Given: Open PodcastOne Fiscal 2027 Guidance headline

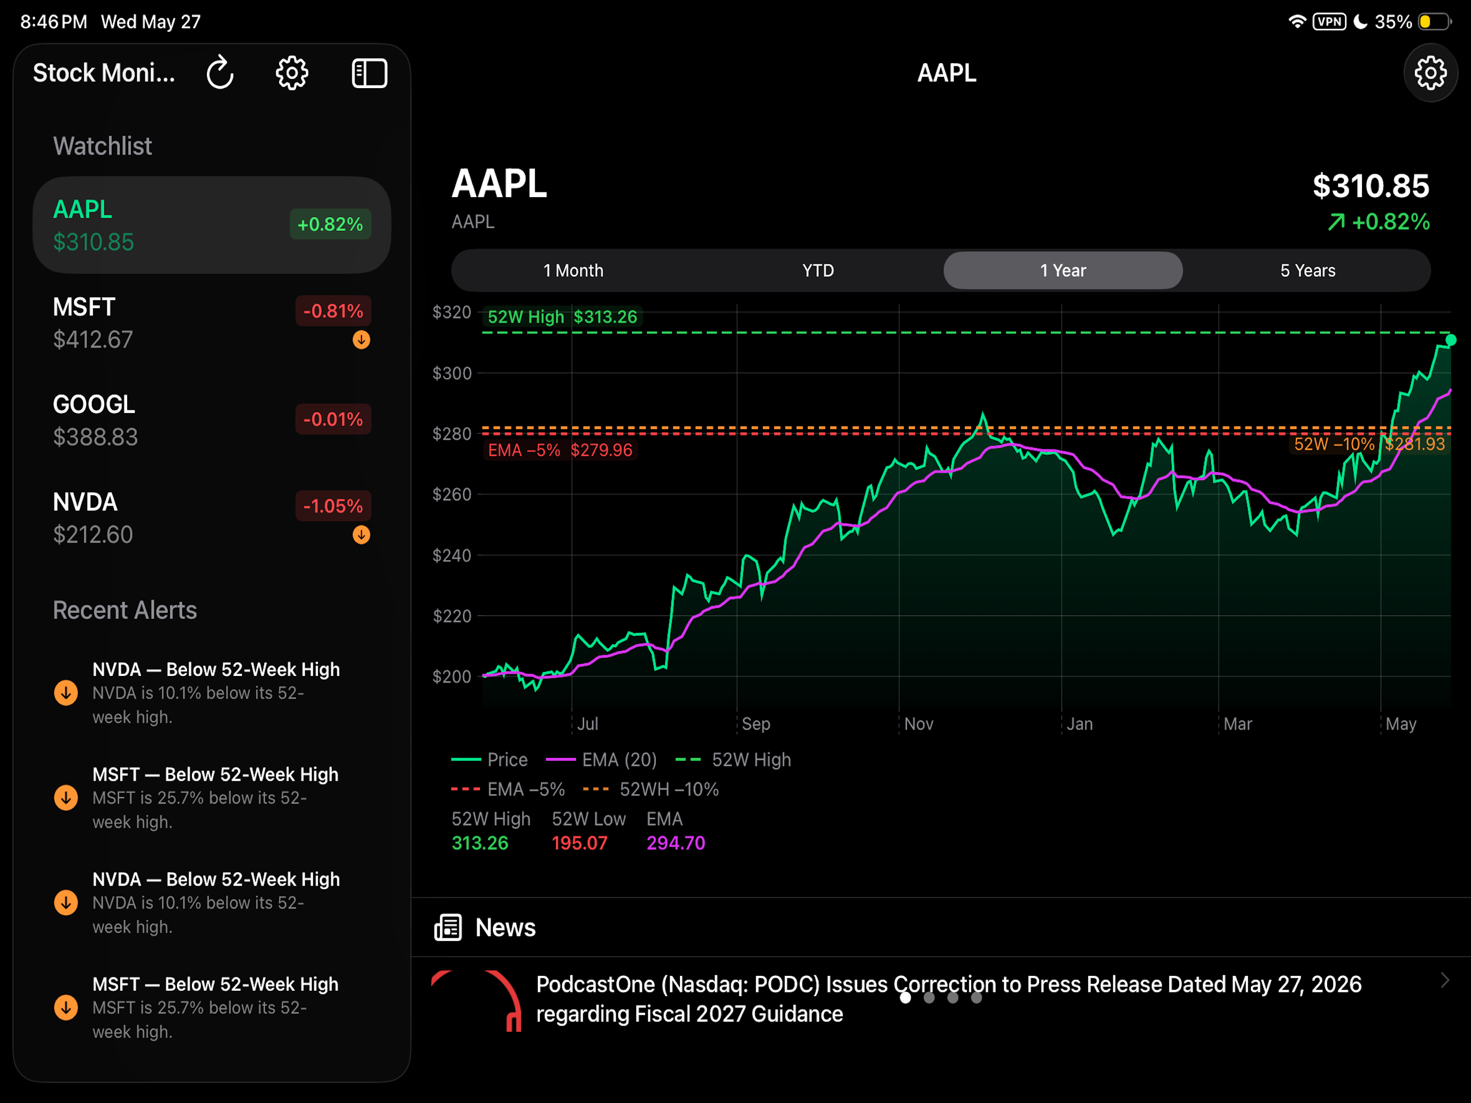Looking at the screenshot, I should [x=949, y=999].
